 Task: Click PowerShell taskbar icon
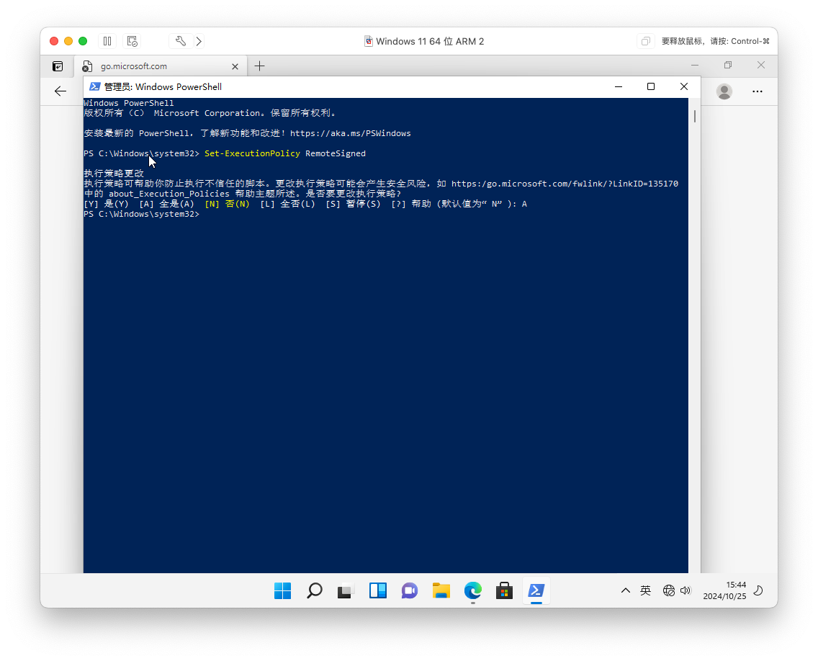coord(536,590)
